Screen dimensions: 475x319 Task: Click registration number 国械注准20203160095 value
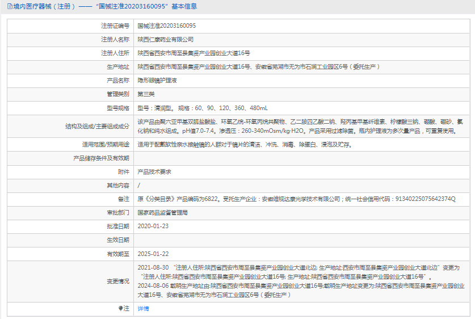click(x=166, y=26)
